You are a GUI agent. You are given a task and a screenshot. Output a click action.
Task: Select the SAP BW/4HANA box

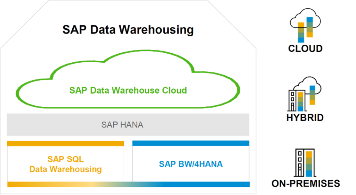pos(191,164)
